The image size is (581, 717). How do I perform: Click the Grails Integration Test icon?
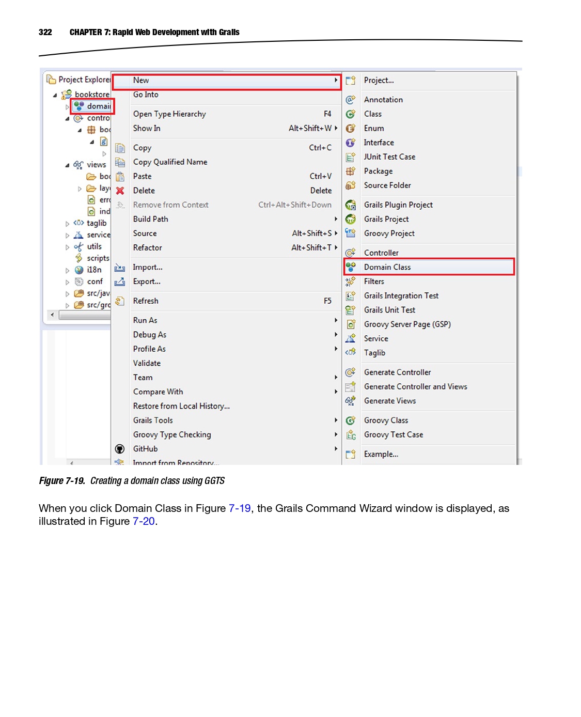[x=351, y=296]
